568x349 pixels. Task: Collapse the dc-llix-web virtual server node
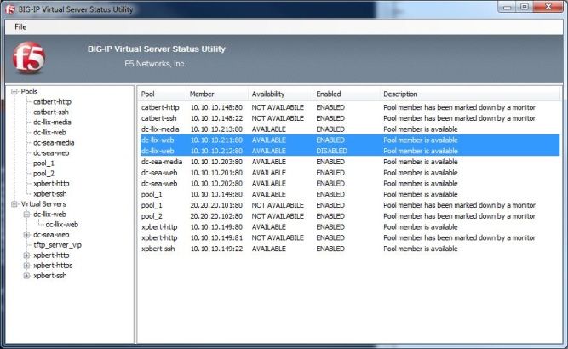click(x=26, y=215)
